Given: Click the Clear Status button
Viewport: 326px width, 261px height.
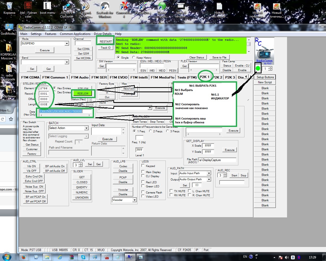Looking at the screenshot, I should tap(197, 57).
